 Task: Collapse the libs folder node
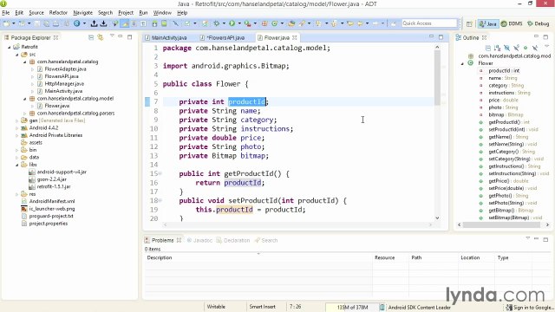click(17, 165)
